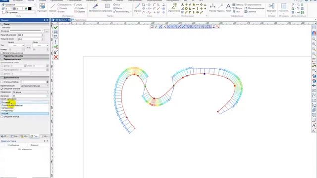Select the Плоскость 3D model tool
Screen dimensions: 317x178
click(283, 8)
